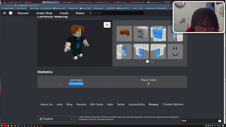This screenshot has width=226, height=127.
Task: Open the blue checkered arm item
Action: click(x=124, y=52)
